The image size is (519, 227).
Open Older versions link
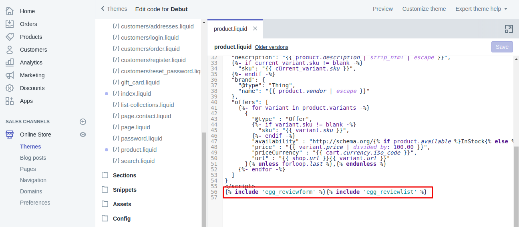(272, 47)
